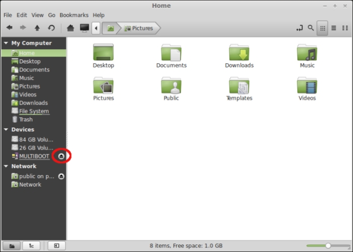Open the File menu
The width and height of the screenshot is (353, 252).
(x=8, y=15)
